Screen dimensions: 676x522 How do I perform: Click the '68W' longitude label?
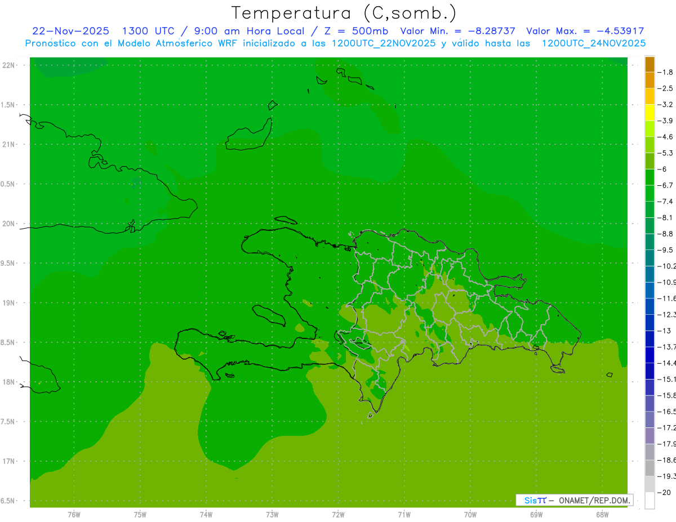click(602, 514)
